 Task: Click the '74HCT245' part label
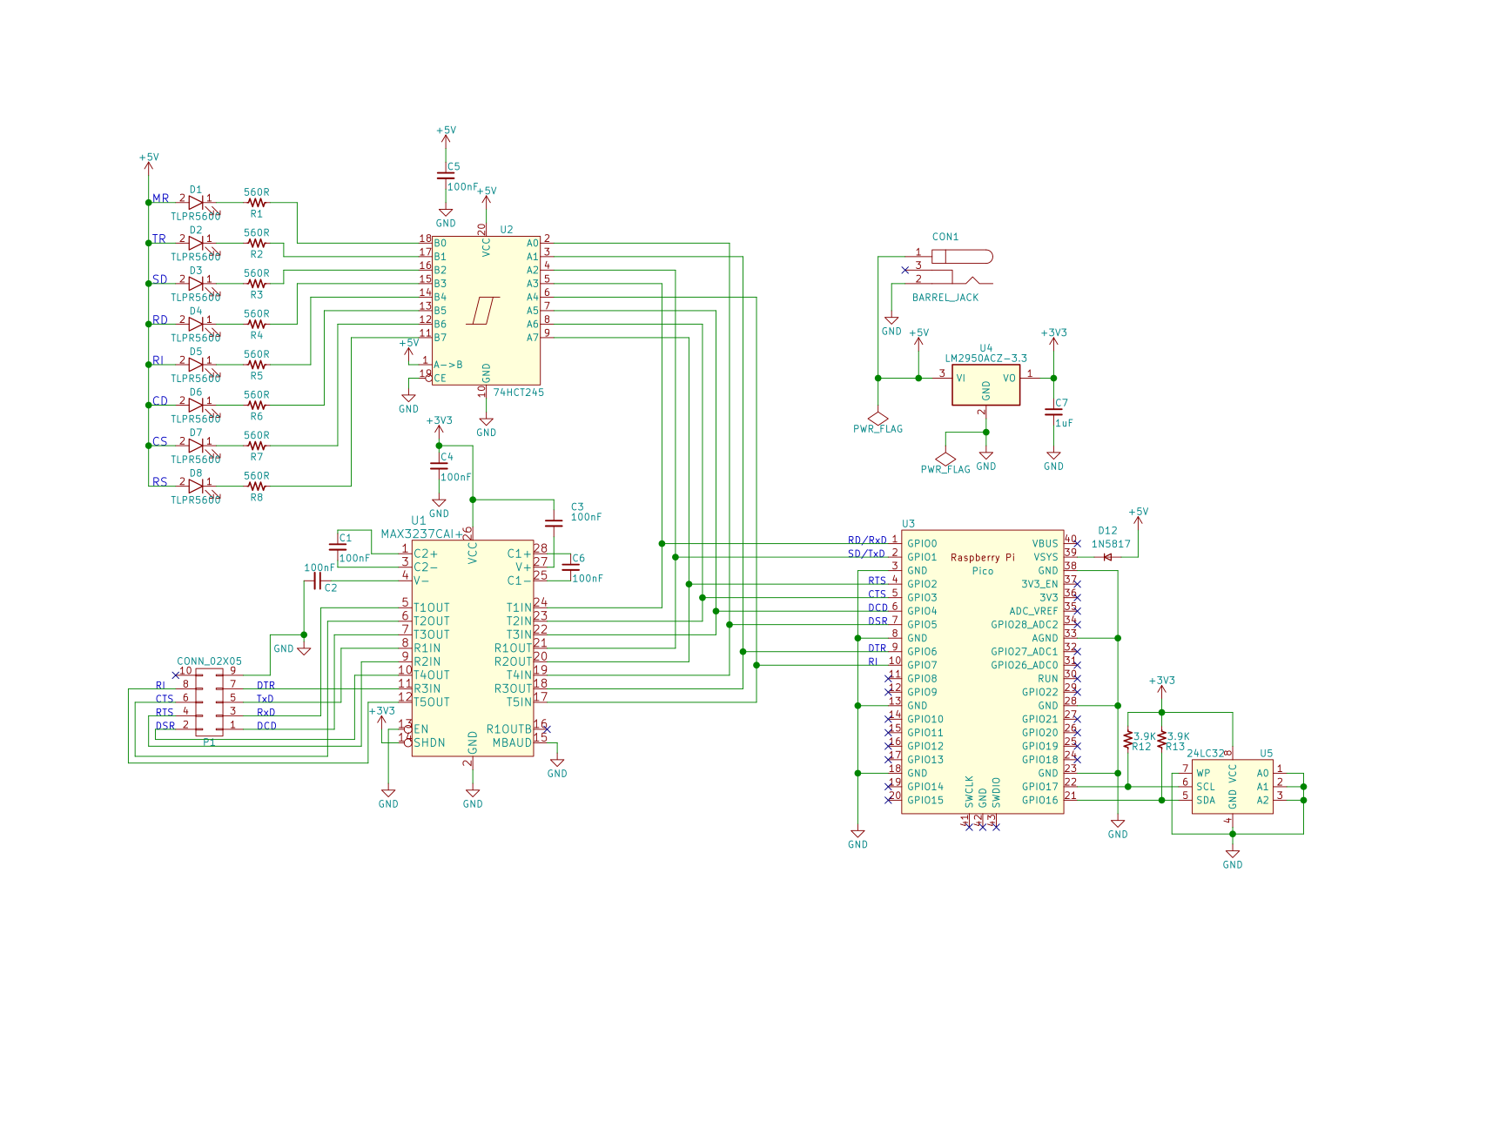point(519,393)
